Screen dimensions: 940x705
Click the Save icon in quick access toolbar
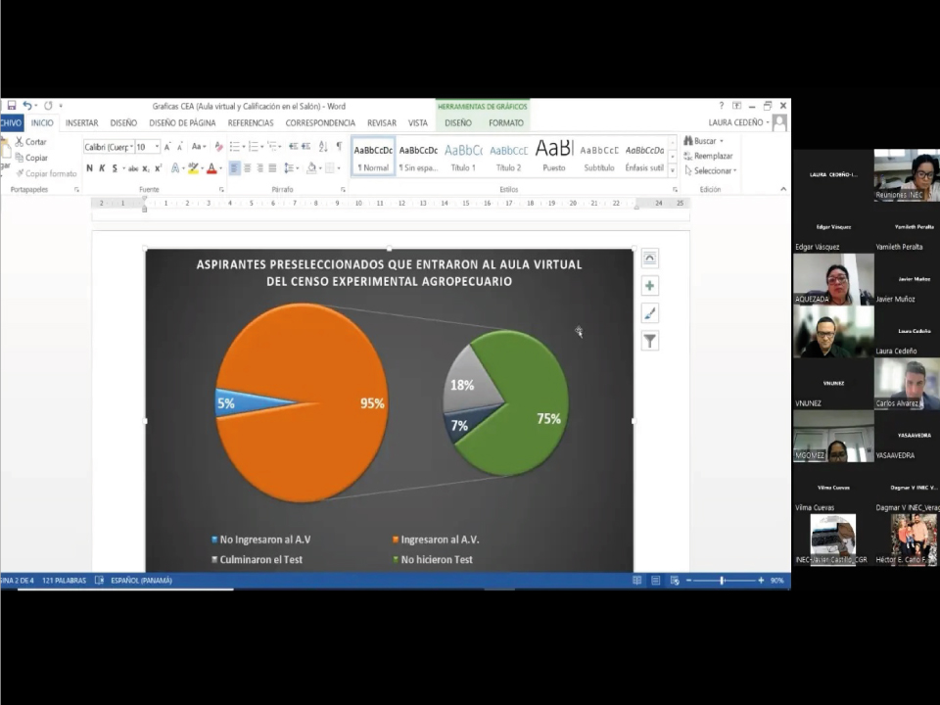[11, 106]
